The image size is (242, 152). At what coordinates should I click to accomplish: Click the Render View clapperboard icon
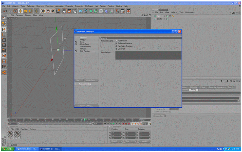click(64, 11)
